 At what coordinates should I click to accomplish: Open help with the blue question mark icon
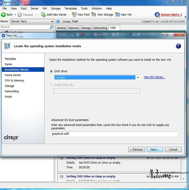click(x=178, y=46)
